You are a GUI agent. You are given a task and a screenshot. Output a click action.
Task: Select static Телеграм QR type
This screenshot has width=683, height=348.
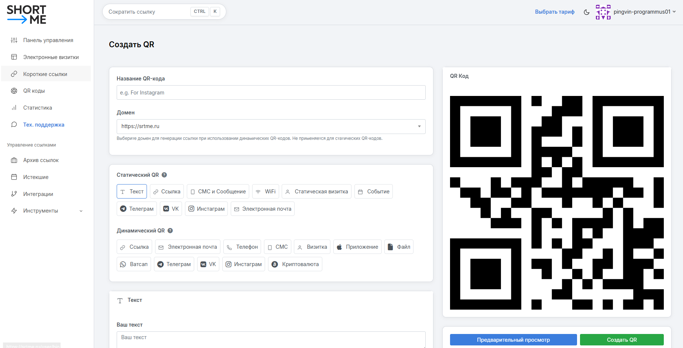[x=137, y=209]
